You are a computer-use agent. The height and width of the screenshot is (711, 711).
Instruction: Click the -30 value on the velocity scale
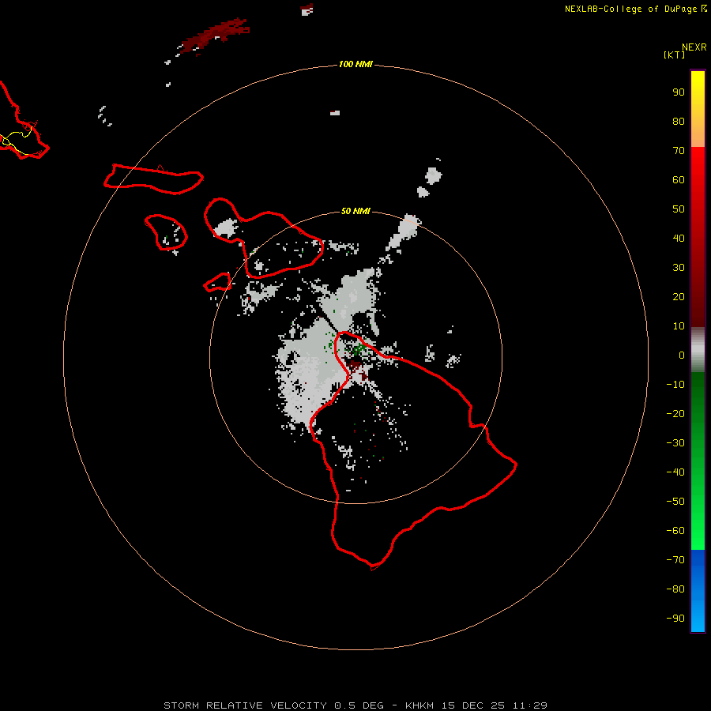675,443
